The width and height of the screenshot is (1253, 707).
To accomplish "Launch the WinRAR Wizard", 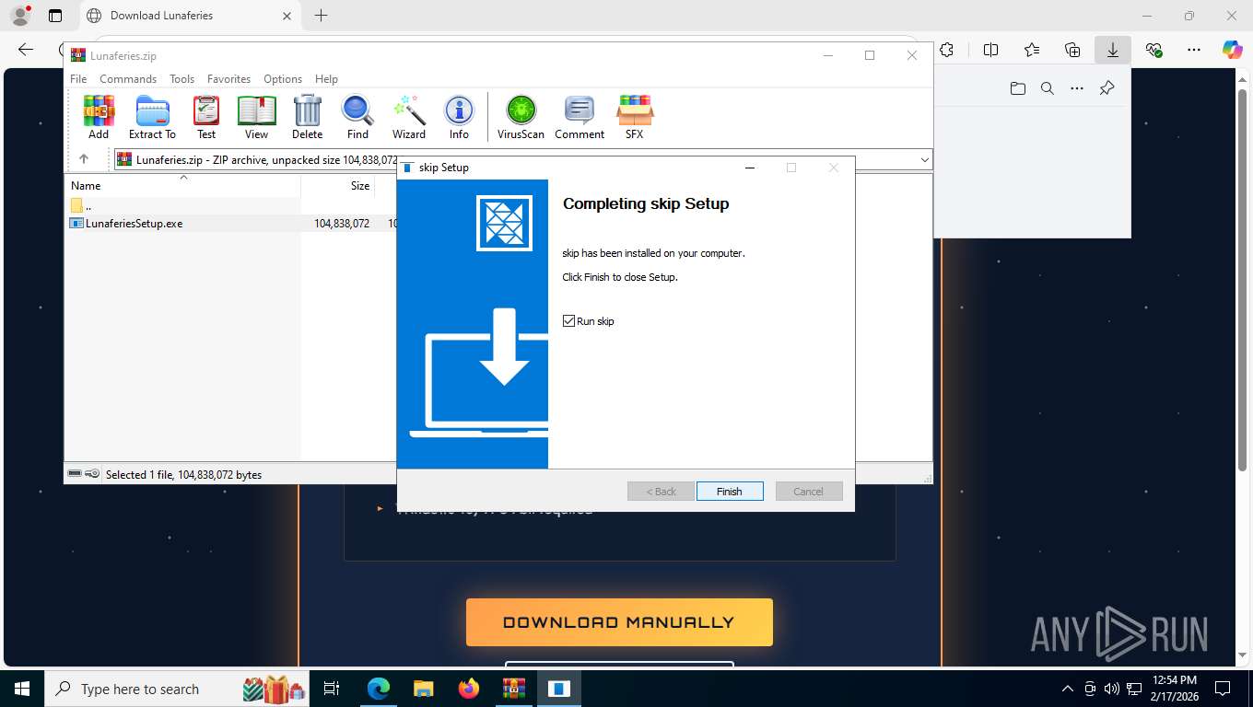I will (409, 117).
